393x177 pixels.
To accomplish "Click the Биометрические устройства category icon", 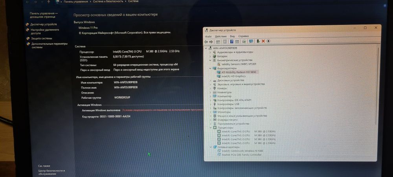I will coord(215,60).
